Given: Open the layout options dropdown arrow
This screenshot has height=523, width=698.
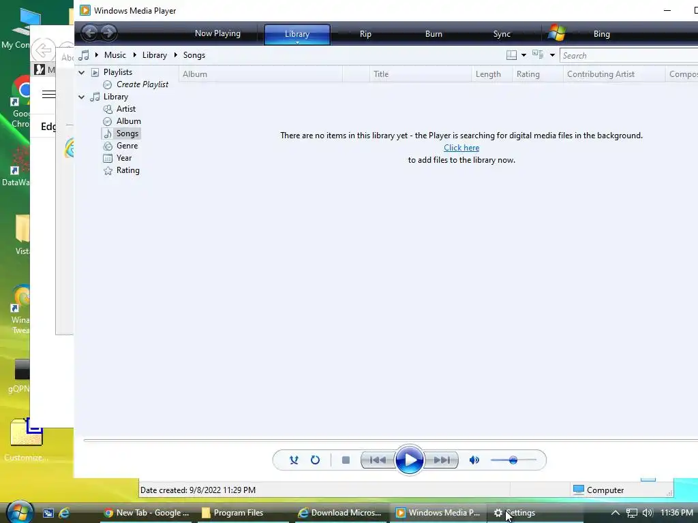Looking at the screenshot, I should 523,55.
